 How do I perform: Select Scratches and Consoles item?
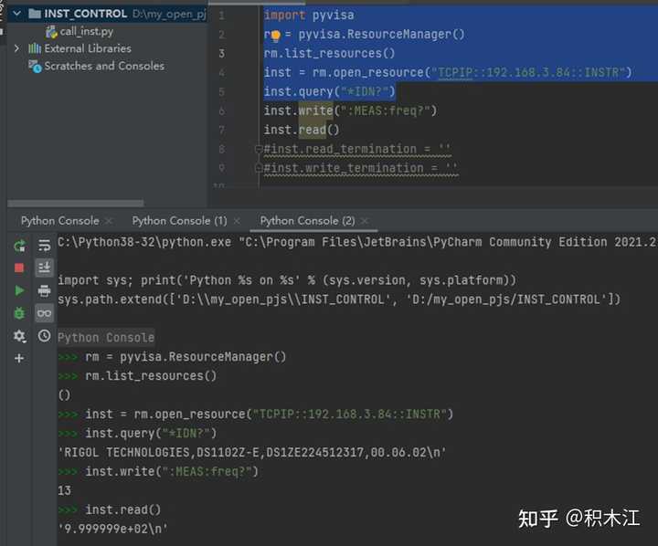[x=104, y=66]
